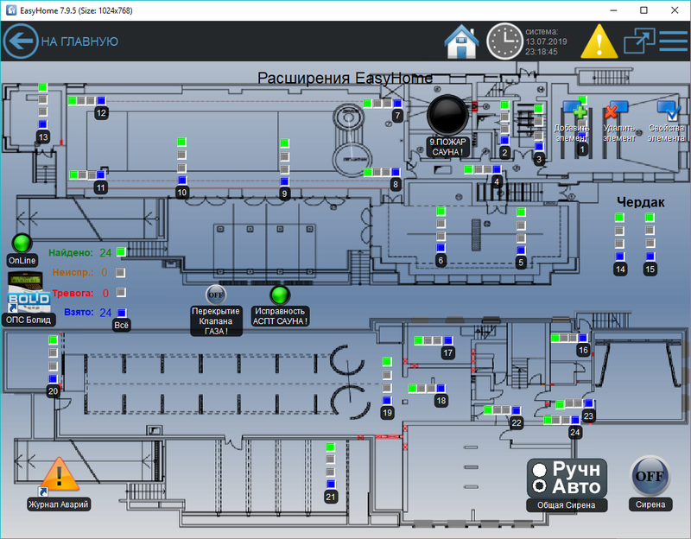The image size is (691, 539).
Task: Select the Ручн radio option
Action: [x=540, y=469]
